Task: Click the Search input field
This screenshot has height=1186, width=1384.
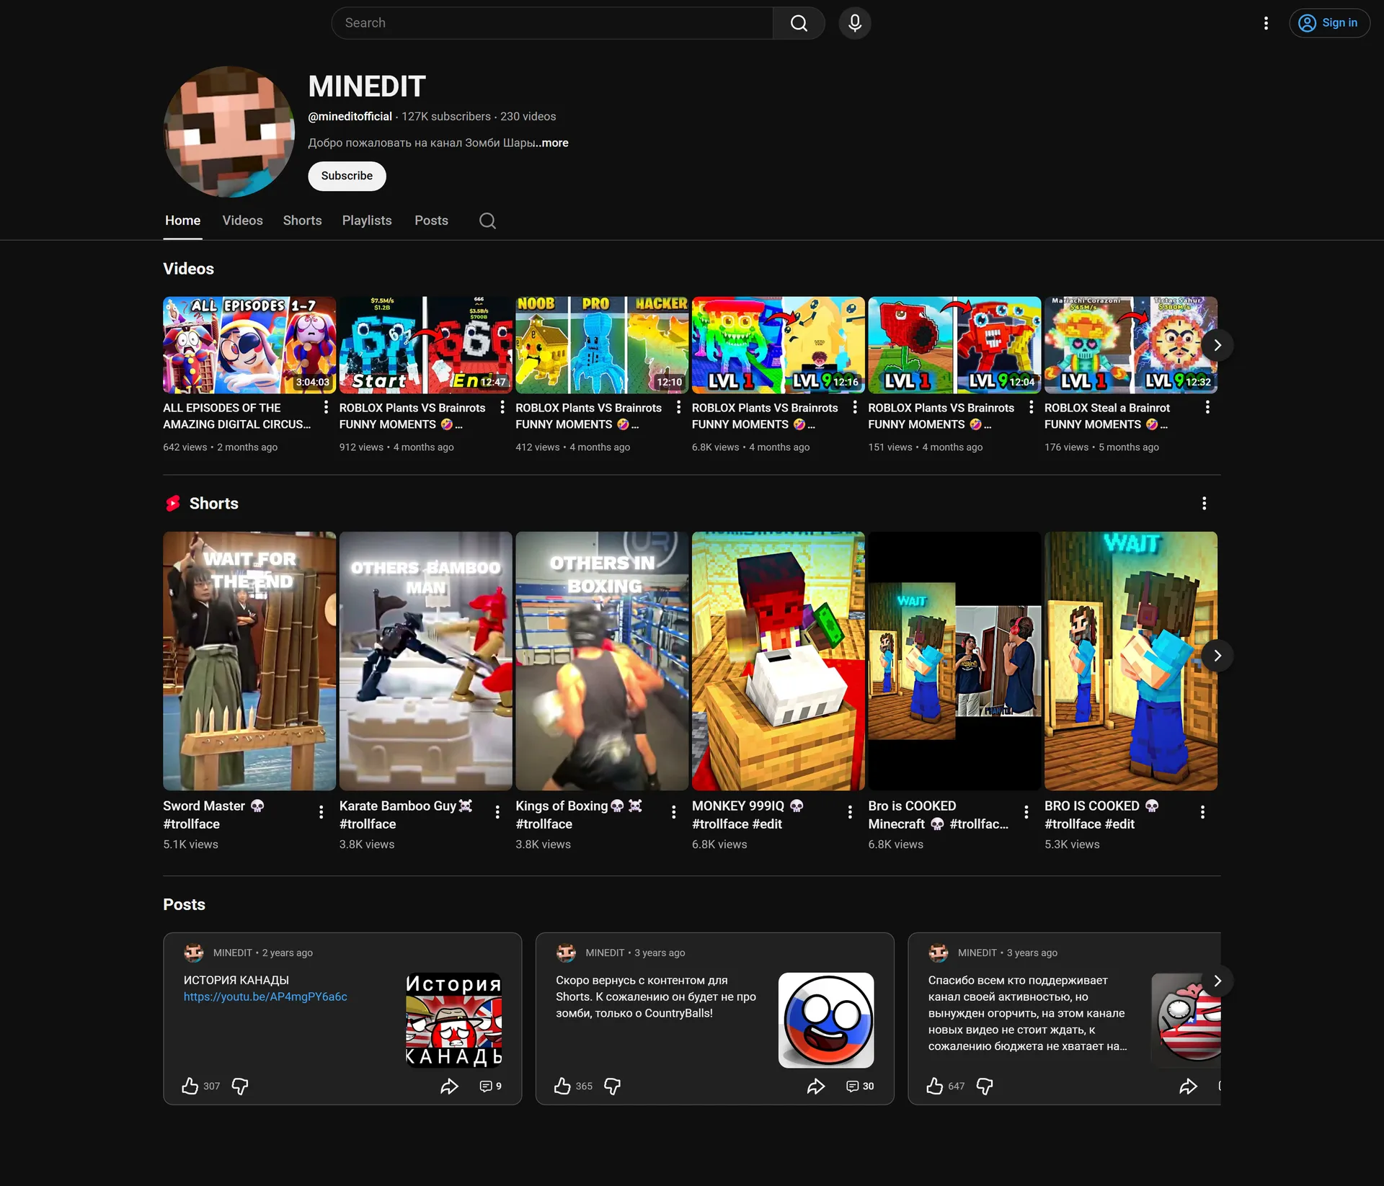Action: (x=552, y=23)
